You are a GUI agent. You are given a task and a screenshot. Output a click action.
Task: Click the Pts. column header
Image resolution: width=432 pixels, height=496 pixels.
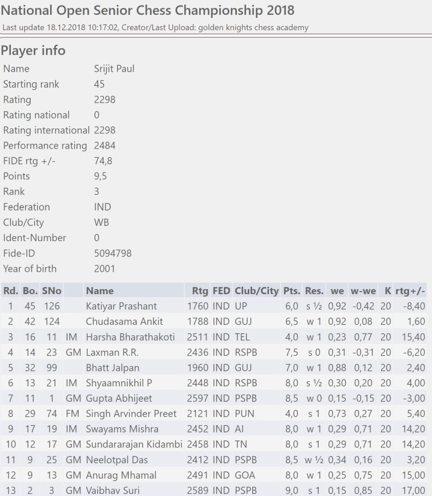tap(291, 291)
